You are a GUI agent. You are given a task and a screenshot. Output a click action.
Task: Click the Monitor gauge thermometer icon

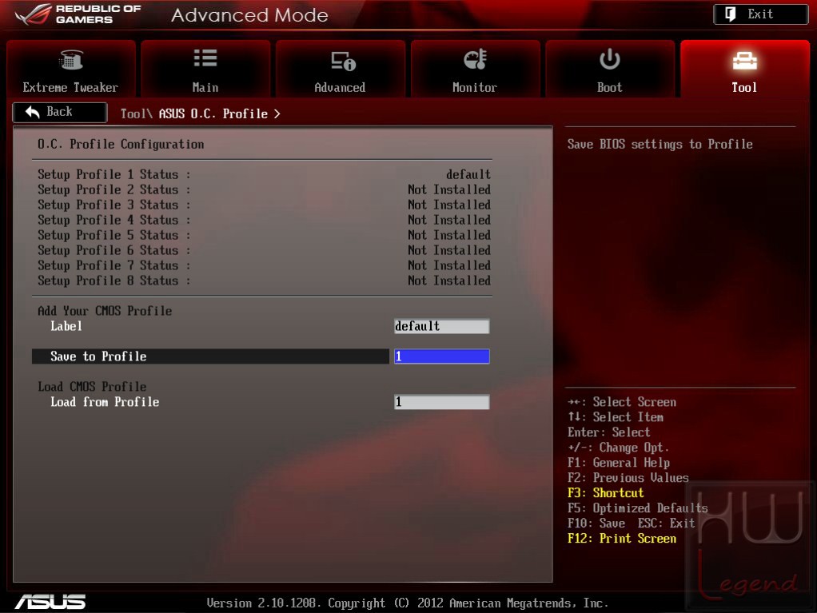(x=475, y=59)
